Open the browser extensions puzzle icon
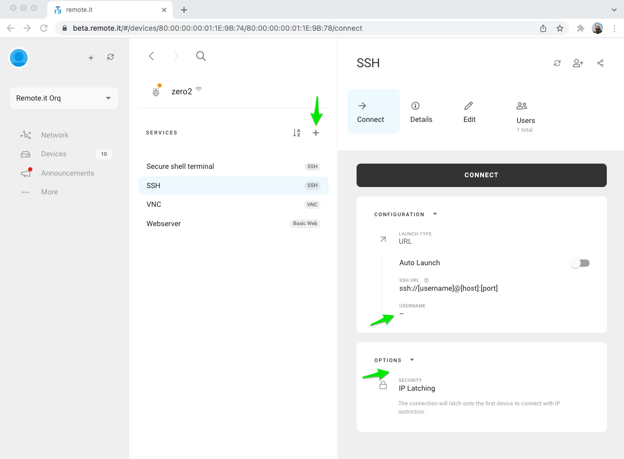 (x=581, y=28)
